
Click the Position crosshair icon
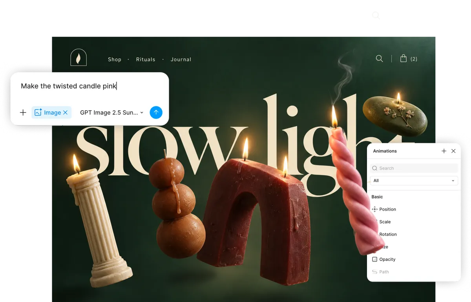(374, 209)
